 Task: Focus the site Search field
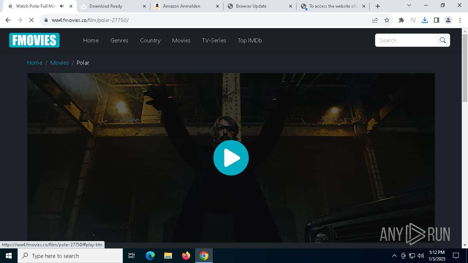(405, 40)
